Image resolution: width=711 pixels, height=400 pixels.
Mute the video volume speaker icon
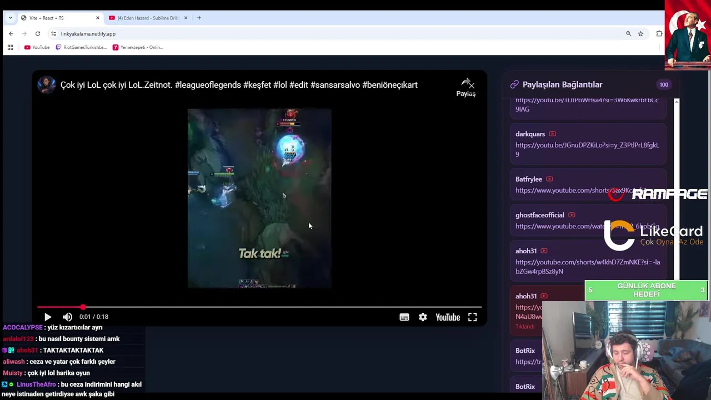(x=67, y=317)
